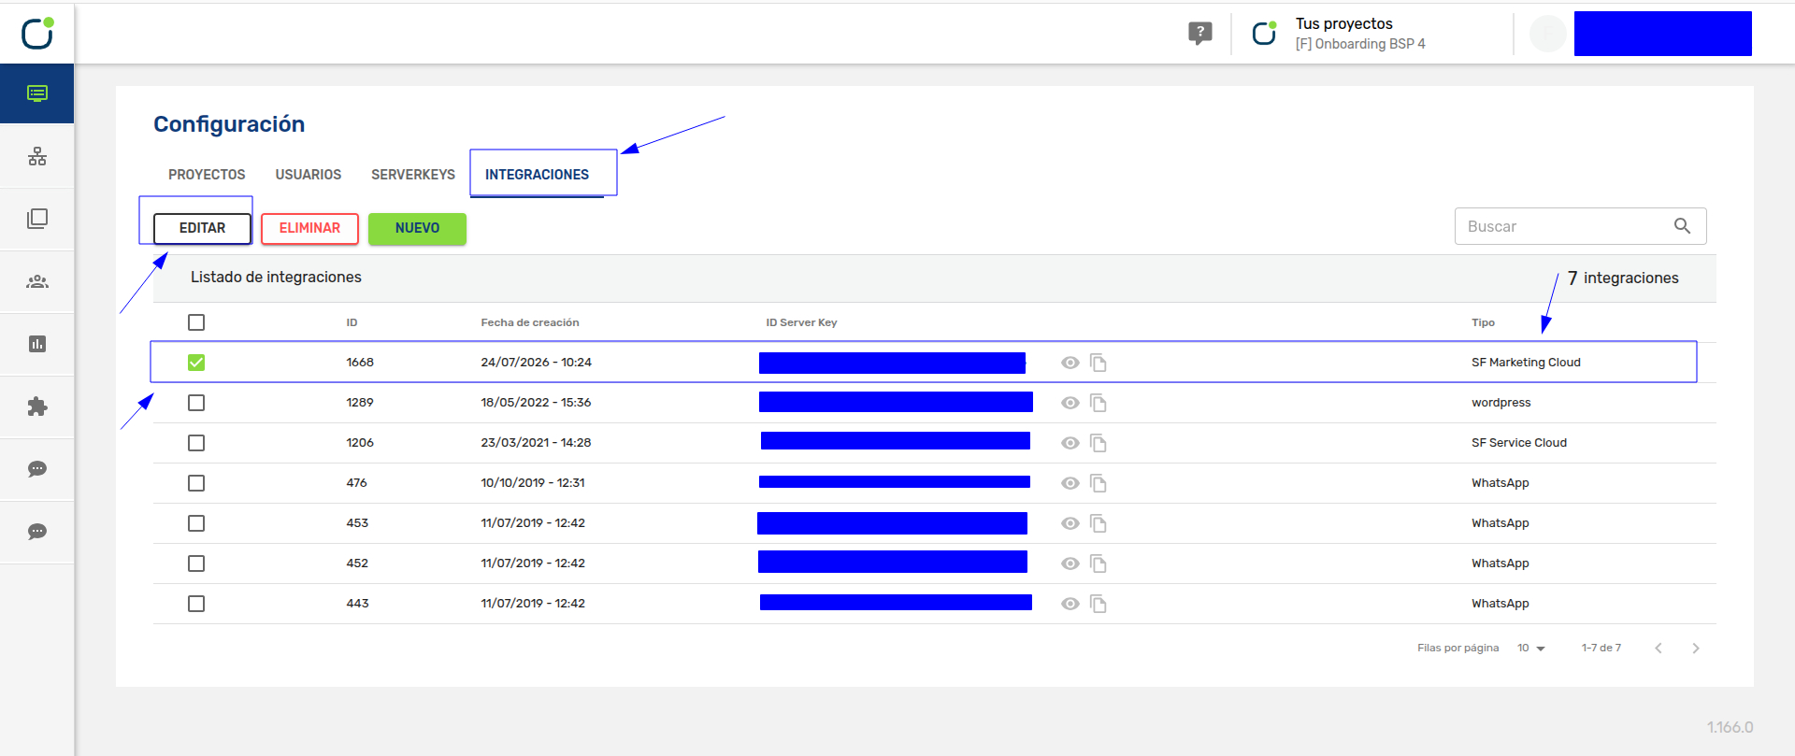Copy server key for integration 1289
Screen dimensions: 1795x756
coord(1099,403)
